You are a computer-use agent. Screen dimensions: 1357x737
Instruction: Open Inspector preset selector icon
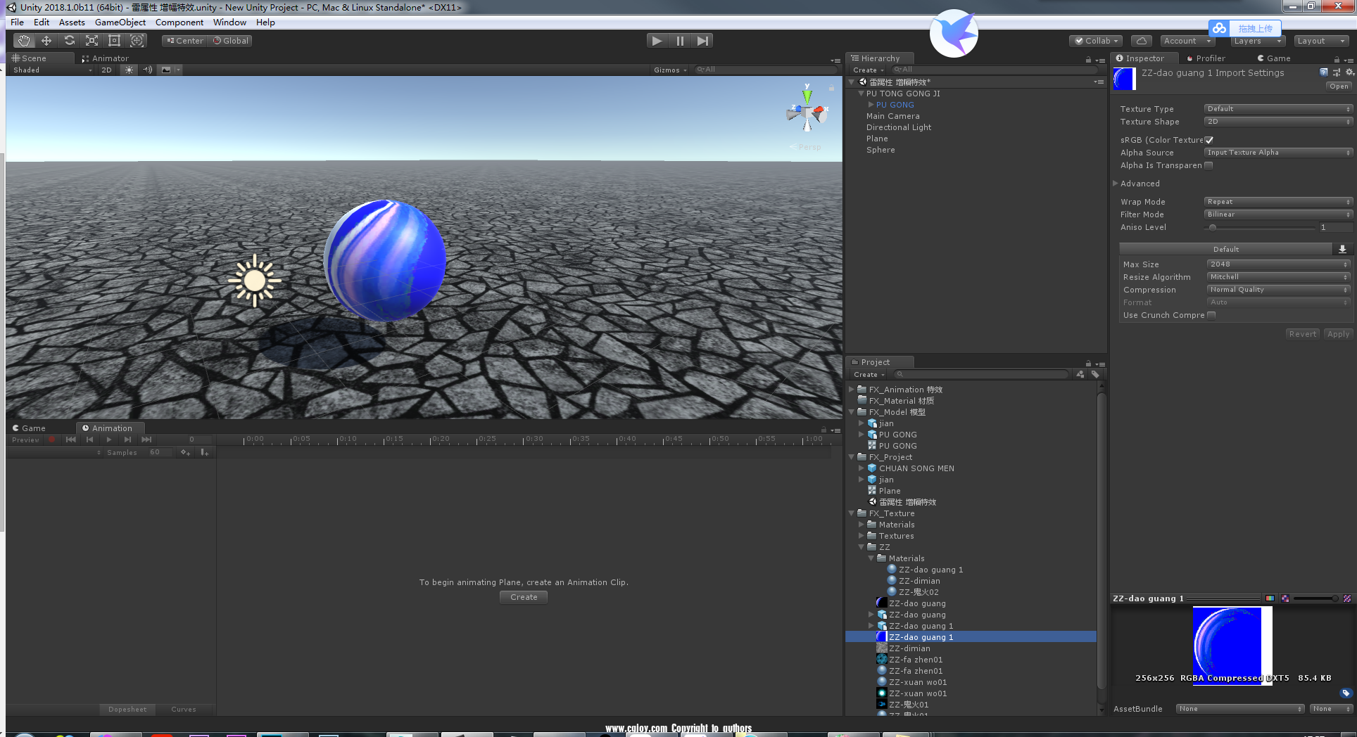(1337, 72)
